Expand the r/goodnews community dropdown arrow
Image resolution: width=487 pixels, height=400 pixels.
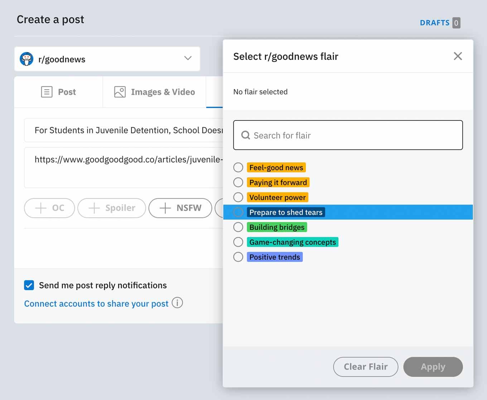point(188,58)
